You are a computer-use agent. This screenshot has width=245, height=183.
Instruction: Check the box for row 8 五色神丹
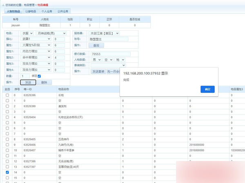[x=7, y=139]
